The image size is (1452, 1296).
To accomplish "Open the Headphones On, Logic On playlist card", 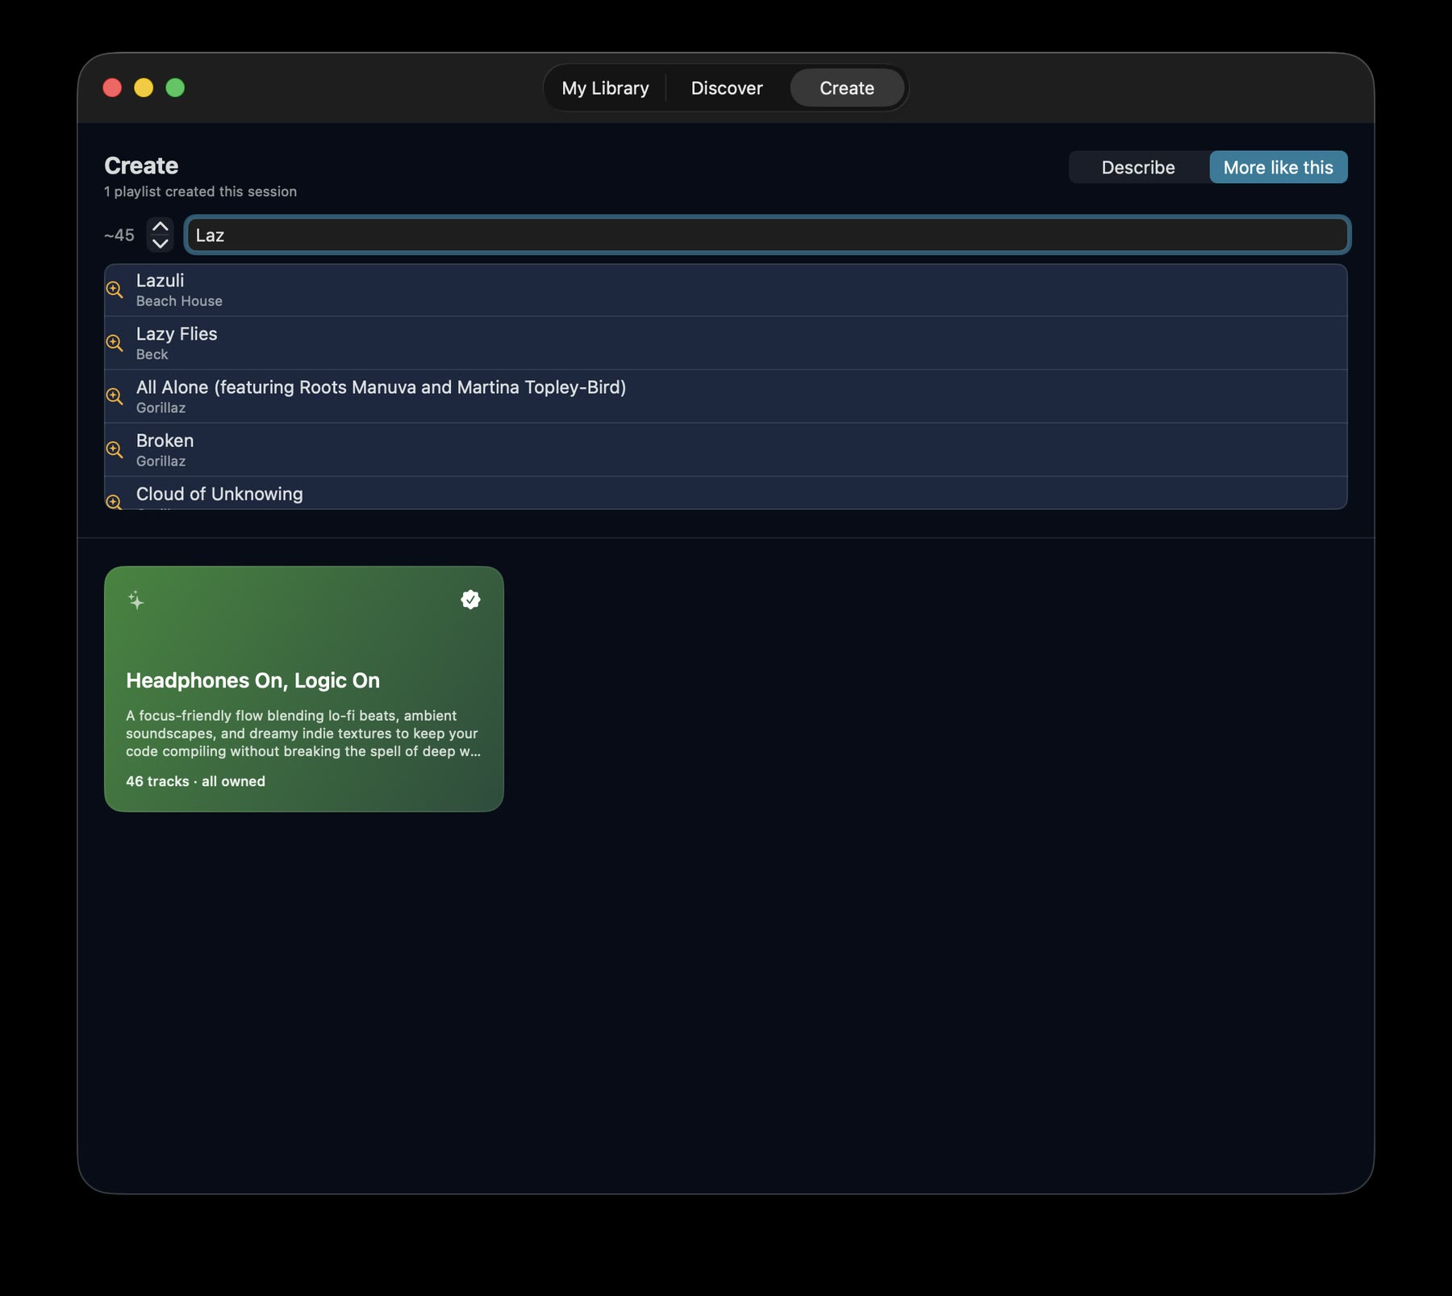I will (x=304, y=688).
